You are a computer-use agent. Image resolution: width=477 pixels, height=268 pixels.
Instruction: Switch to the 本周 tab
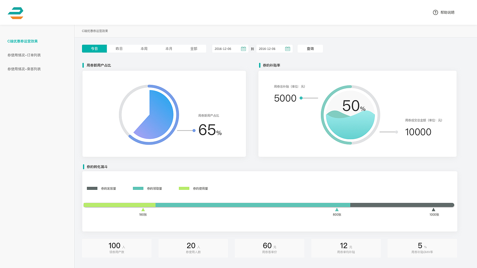(x=144, y=49)
